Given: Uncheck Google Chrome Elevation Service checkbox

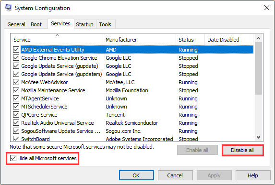Looking at the screenshot, I should [16, 58].
